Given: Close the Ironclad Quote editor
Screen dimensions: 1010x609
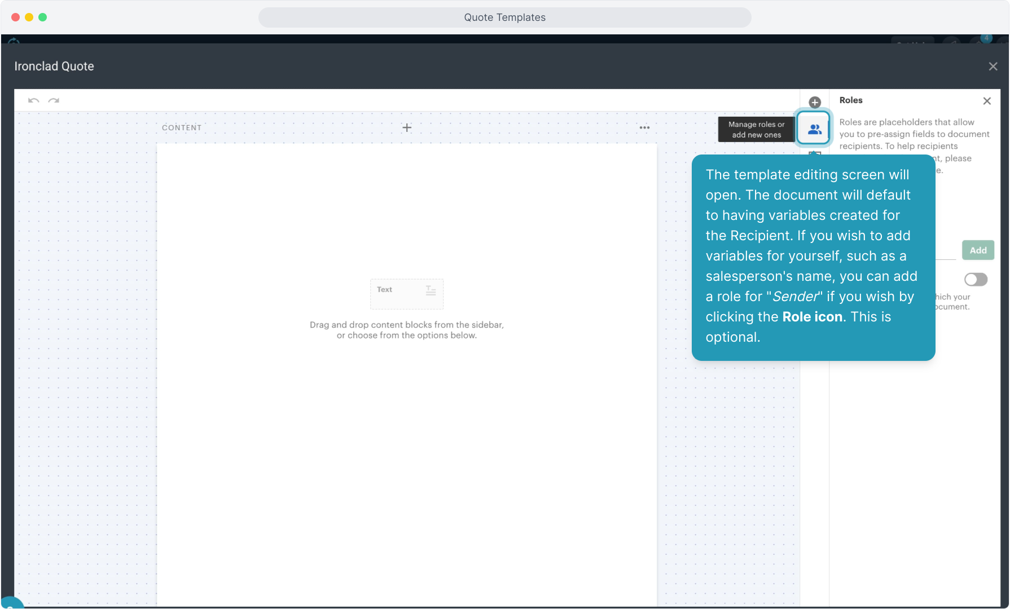Looking at the screenshot, I should 993,67.
